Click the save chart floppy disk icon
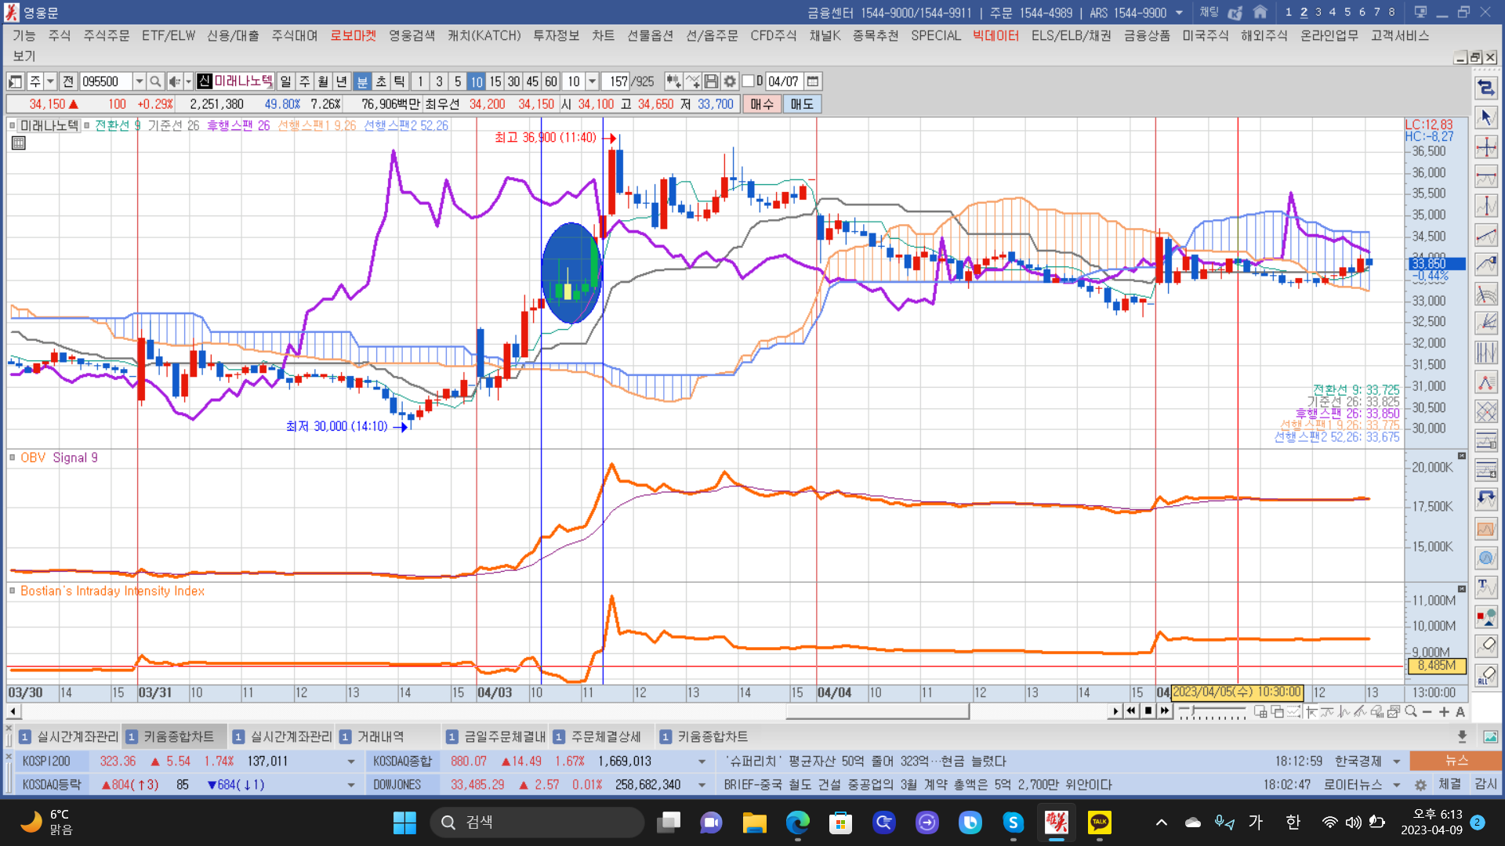 click(711, 81)
